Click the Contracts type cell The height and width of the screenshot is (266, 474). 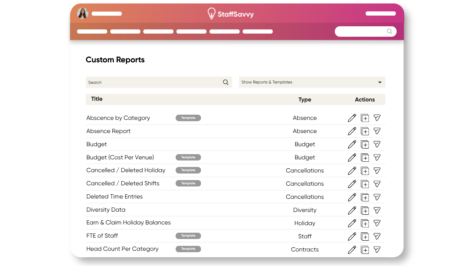tap(305, 249)
